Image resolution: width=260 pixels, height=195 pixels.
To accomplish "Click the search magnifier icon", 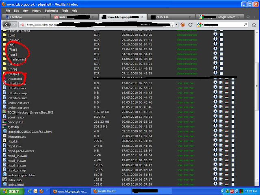I will [x=245, y=25].
